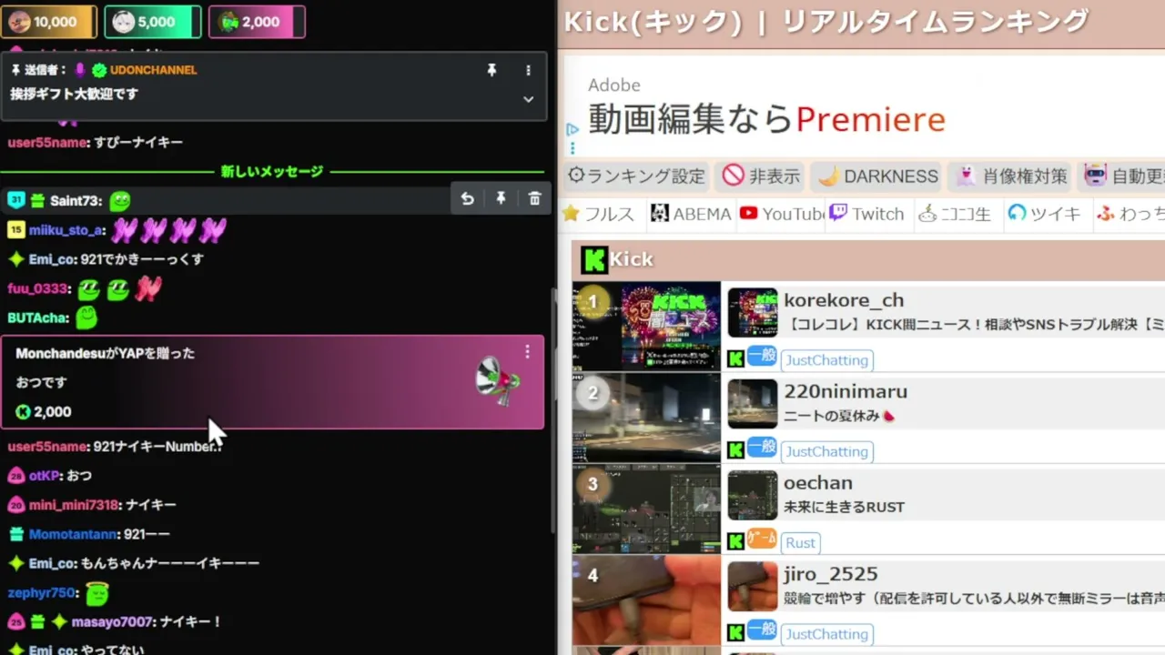Open korekore_ch channel name

tap(844, 300)
